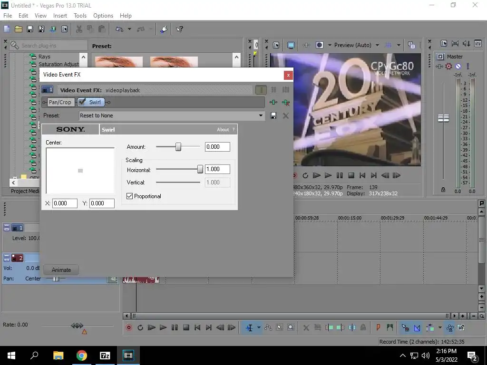Click the About link in the Swirl panel
Image resolution: width=487 pixels, height=365 pixels.
tap(223, 129)
